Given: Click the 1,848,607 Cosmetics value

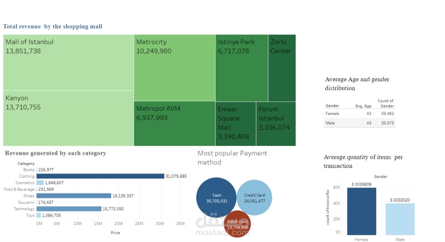Looking at the screenshot, I should 54,183.
